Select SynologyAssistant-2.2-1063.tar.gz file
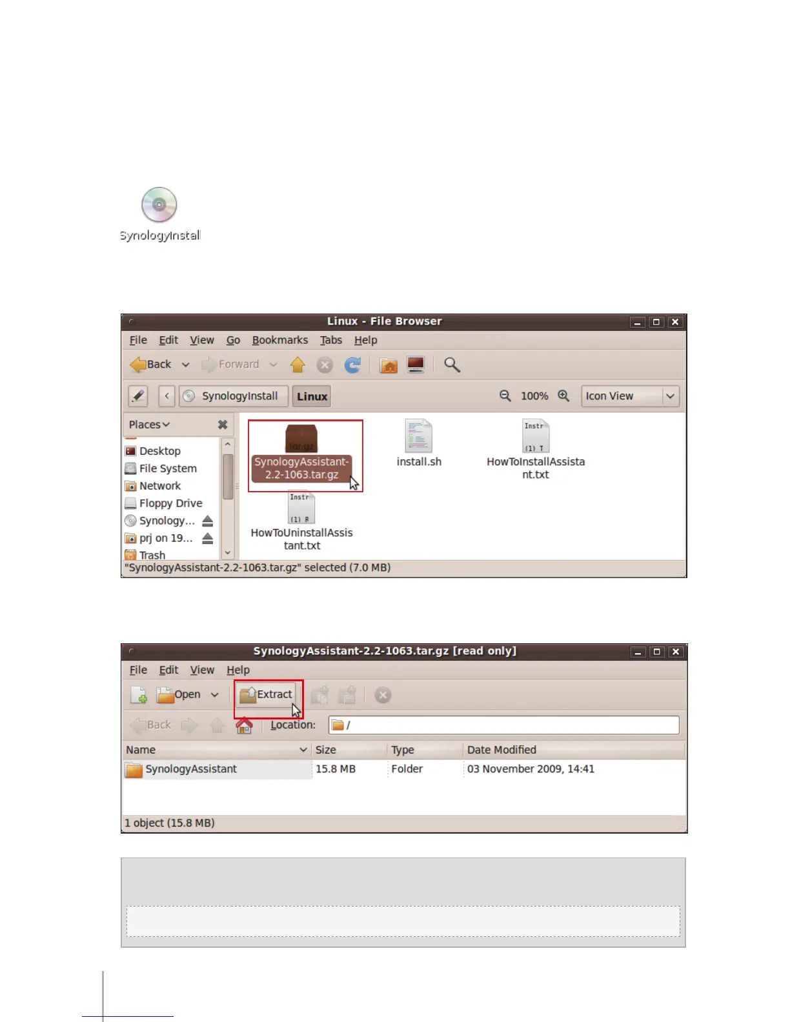The height and width of the screenshot is (1022, 790). 301,453
